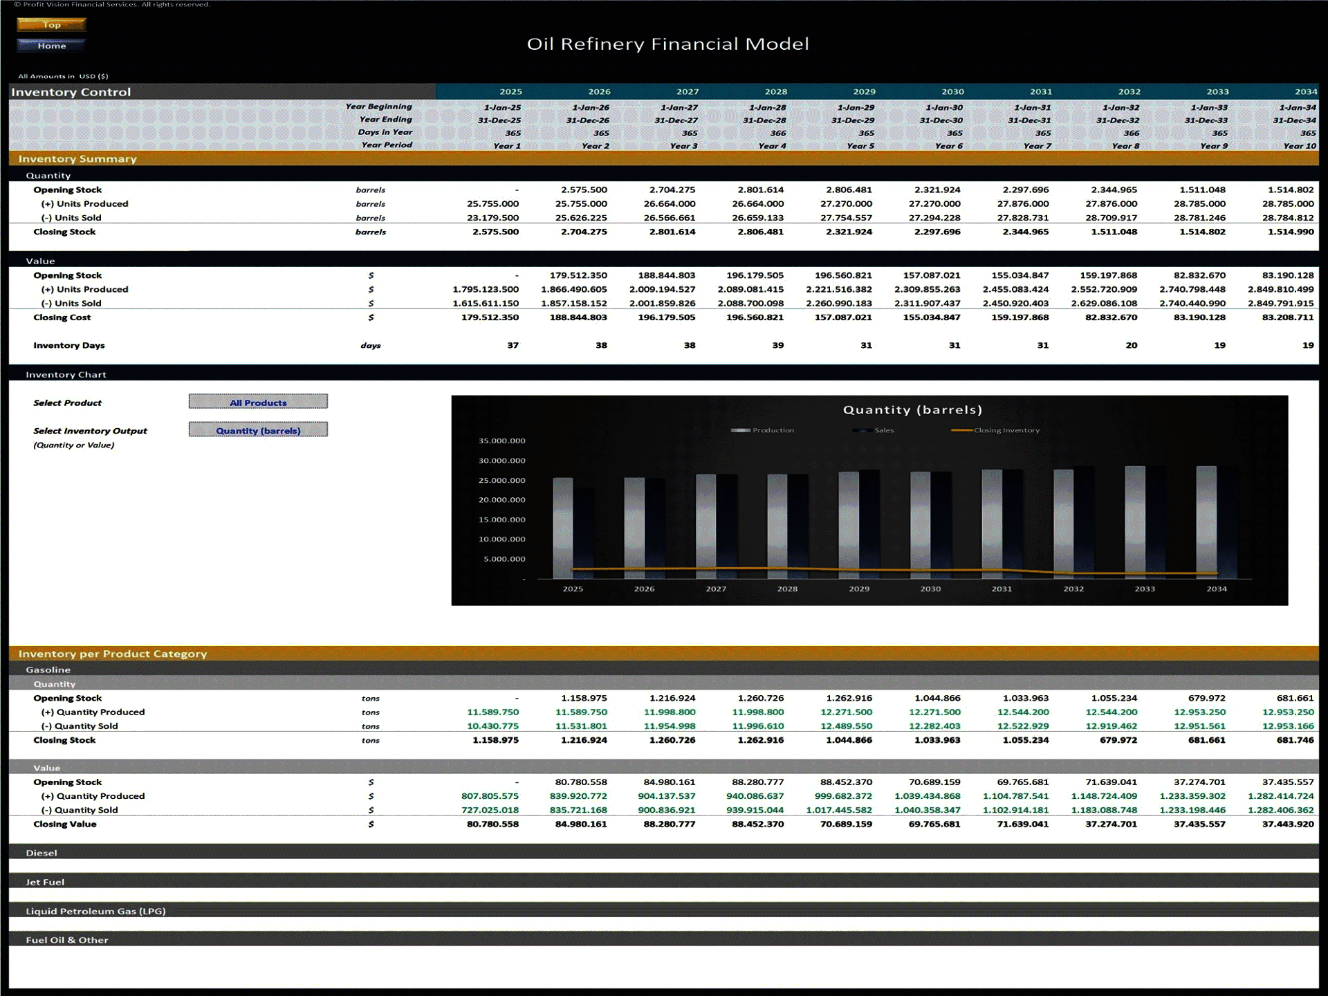
Task: Select the Inventory Chart section label
Action: 66,374
